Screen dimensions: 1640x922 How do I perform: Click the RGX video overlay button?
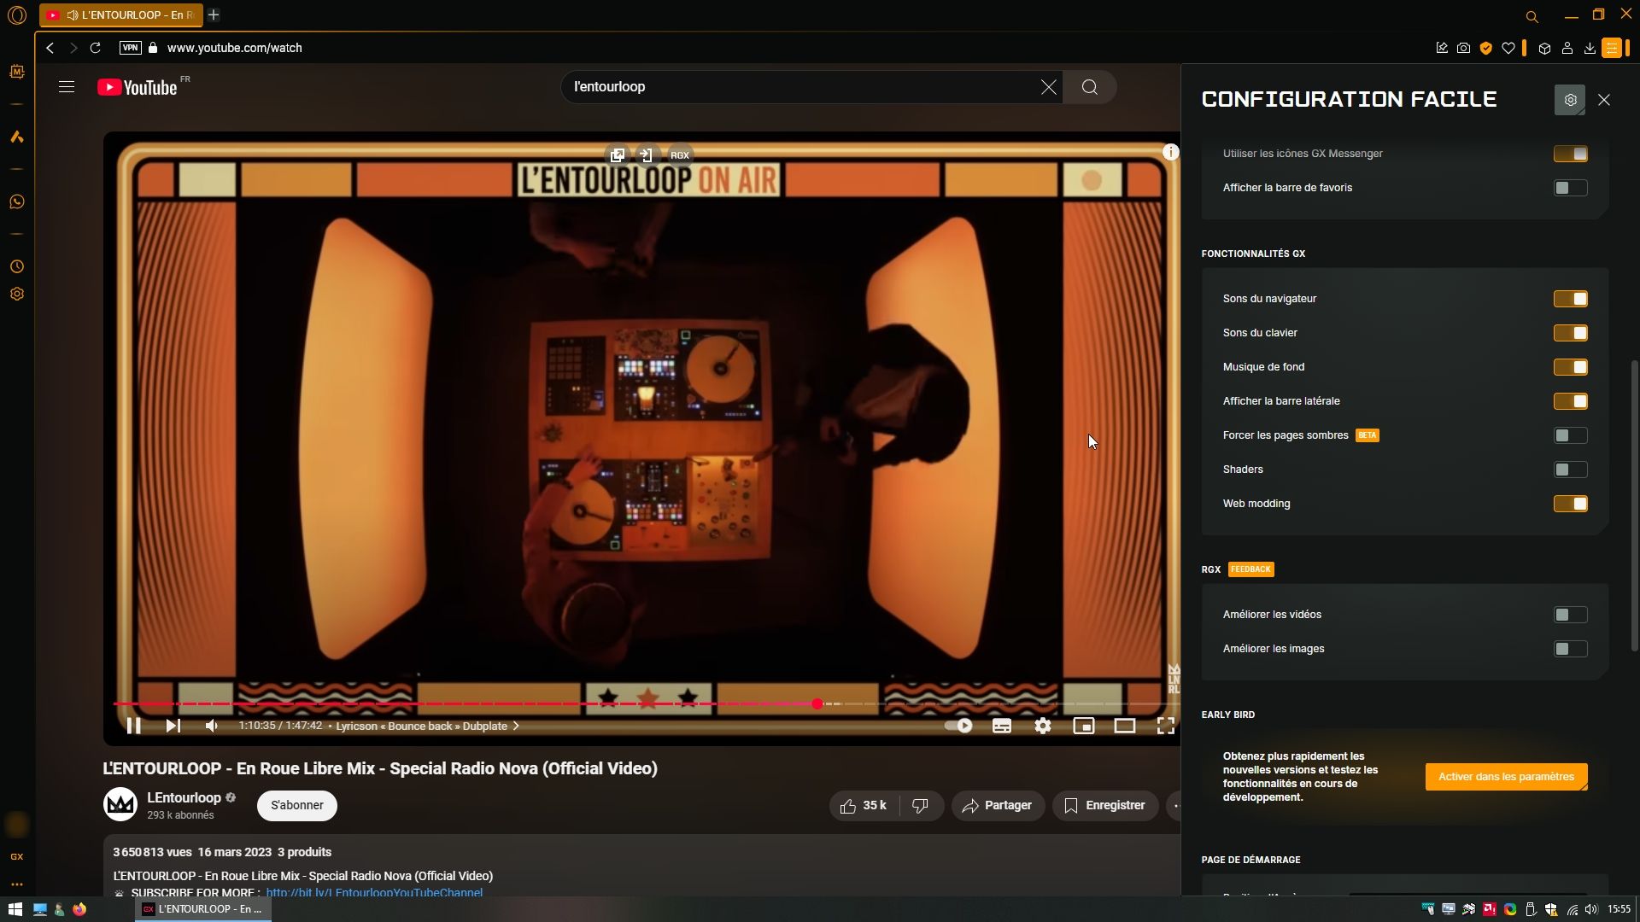coord(680,155)
